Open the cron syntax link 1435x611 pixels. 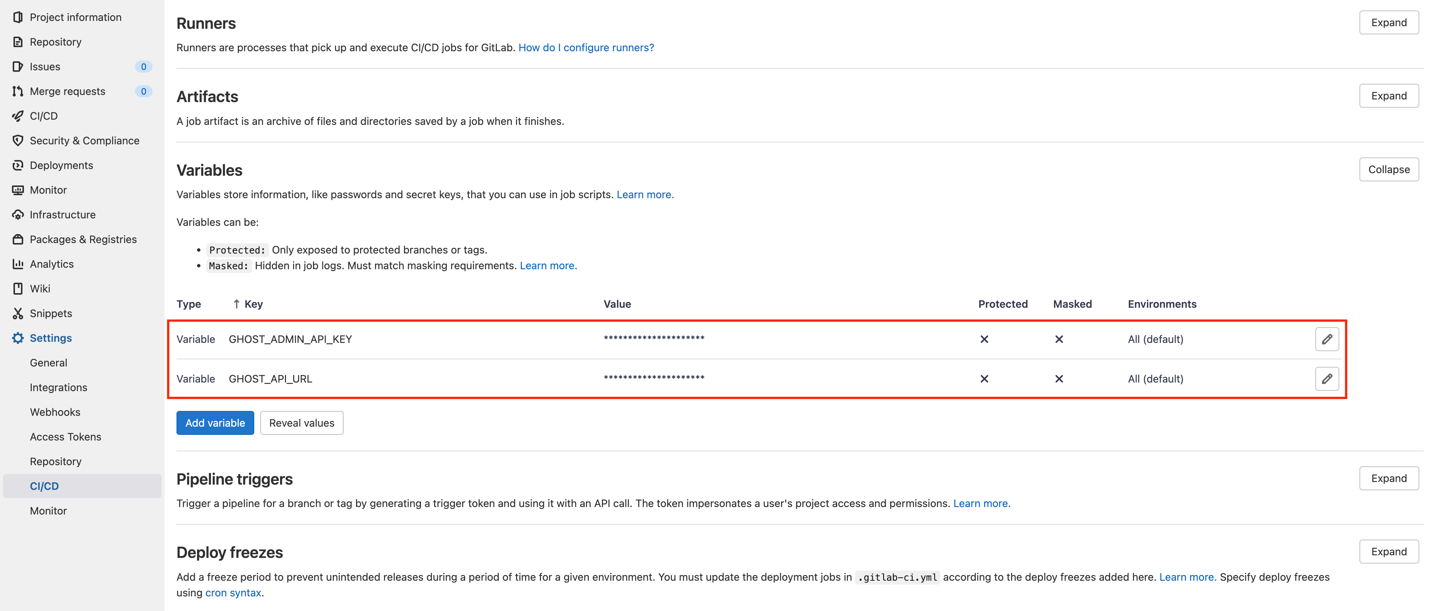tap(233, 593)
